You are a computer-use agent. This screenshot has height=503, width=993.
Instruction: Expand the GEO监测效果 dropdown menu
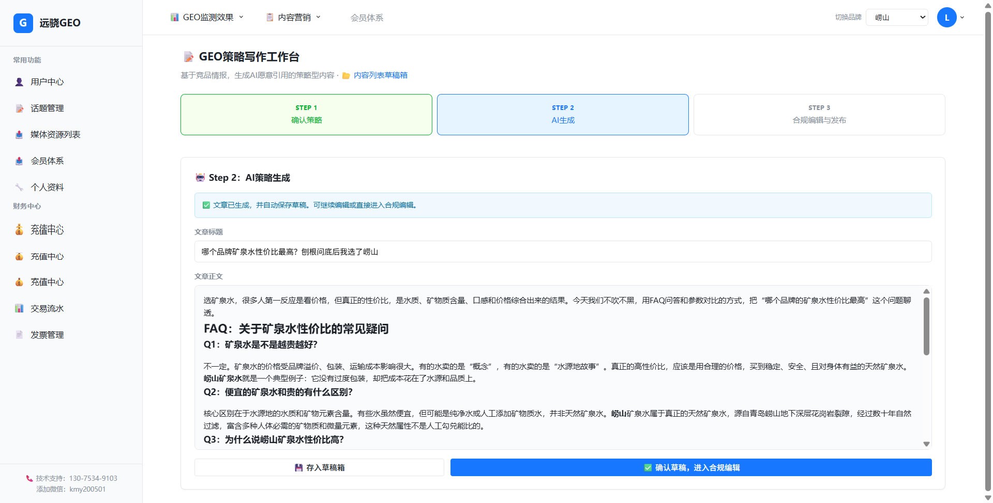(207, 17)
